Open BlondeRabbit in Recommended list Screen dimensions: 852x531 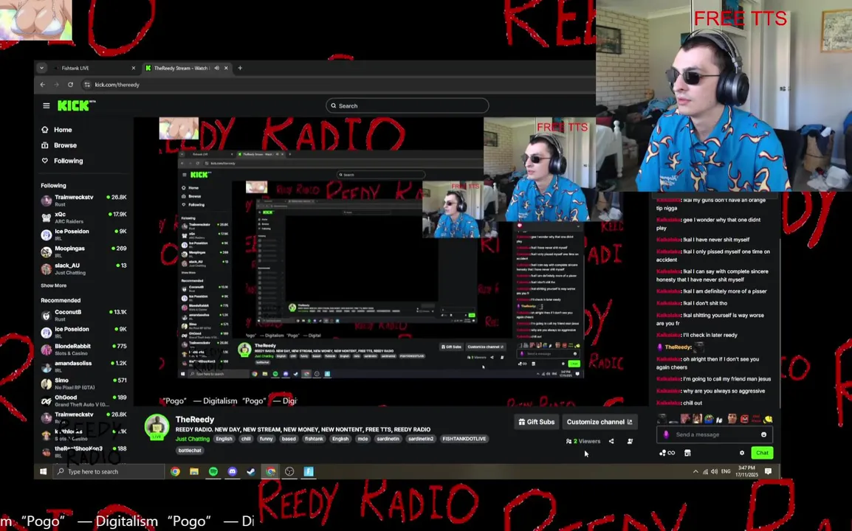pyautogui.click(x=83, y=349)
